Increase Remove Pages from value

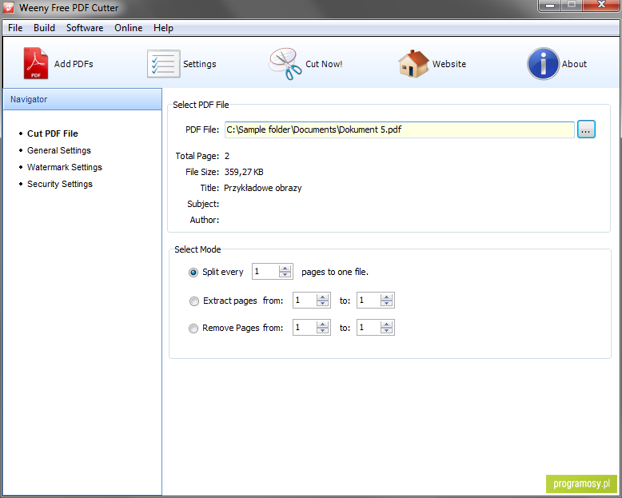[322, 325]
